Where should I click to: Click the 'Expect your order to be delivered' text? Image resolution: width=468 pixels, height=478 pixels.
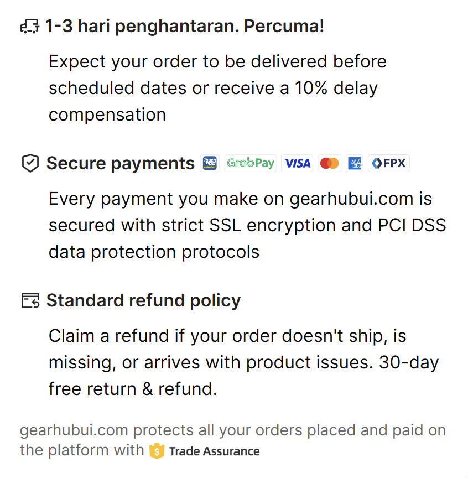pos(217,61)
